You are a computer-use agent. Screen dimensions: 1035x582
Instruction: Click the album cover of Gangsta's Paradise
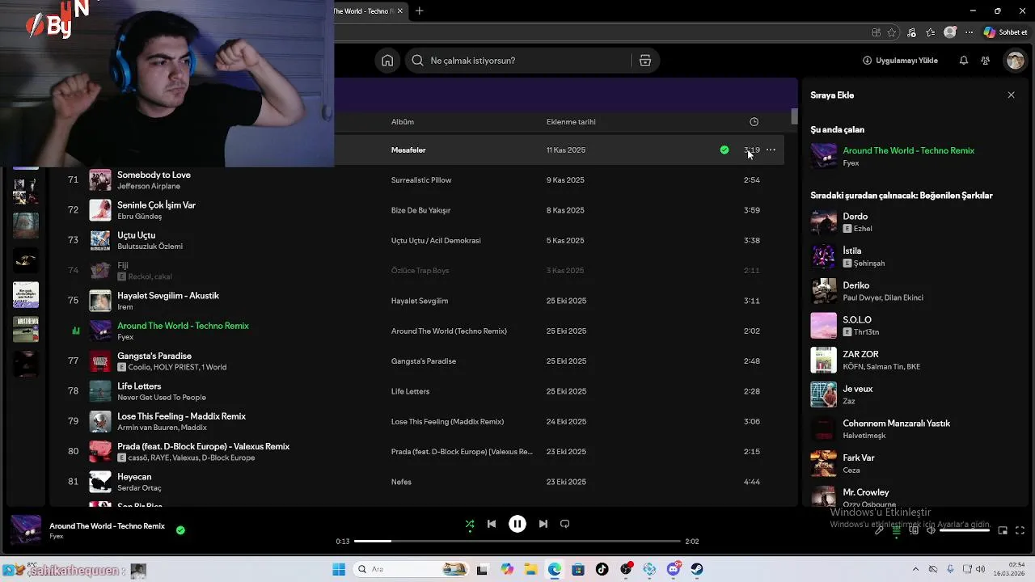pos(100,361)
